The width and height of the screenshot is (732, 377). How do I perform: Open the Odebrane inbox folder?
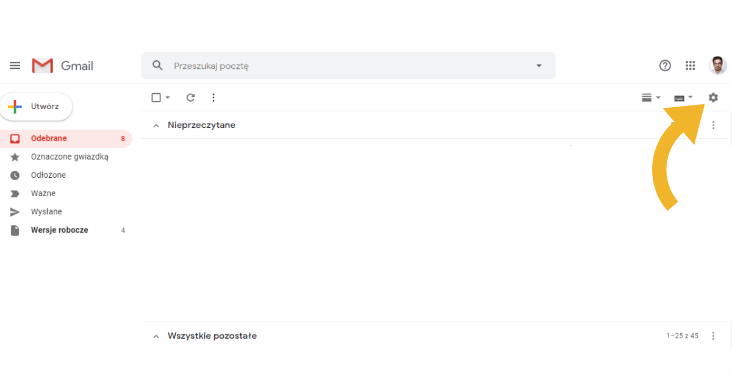tap(49, 138)
